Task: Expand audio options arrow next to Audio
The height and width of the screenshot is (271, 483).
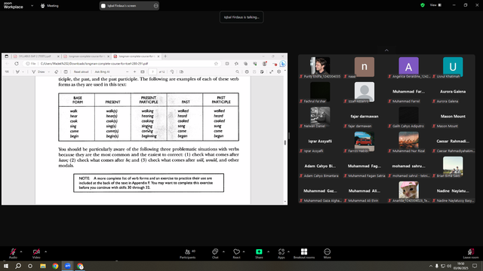Action: coord(21,251)
